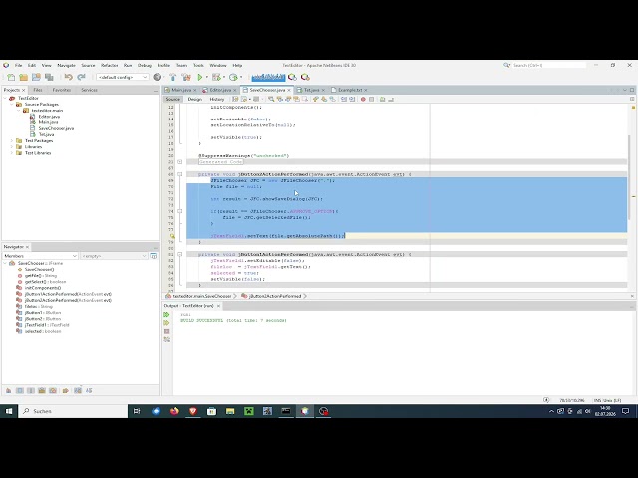Run the project with green play icon
The height and width of the screenshot is (478, 638).
(x=199, y=77)
